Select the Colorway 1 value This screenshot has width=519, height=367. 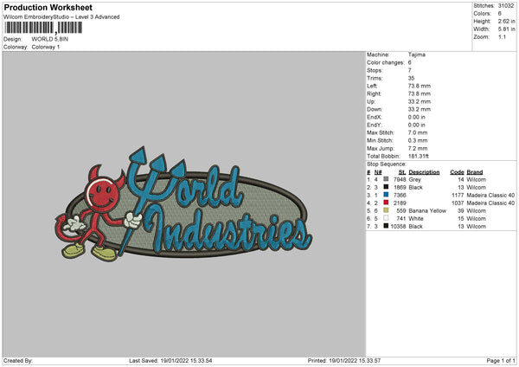[x=46, y=47]
